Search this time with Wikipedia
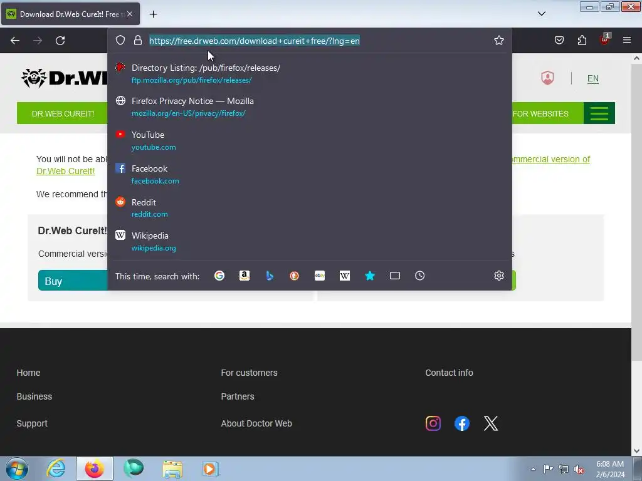The height and width of the screenshot is (481, 642). tap(345, 276)
